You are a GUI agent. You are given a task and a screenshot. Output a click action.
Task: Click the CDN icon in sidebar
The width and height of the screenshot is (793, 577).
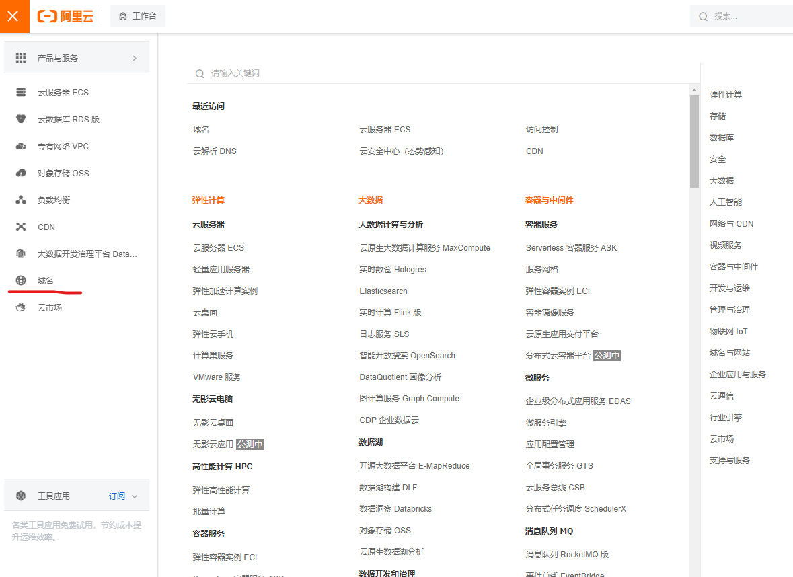tap(21, 227)
